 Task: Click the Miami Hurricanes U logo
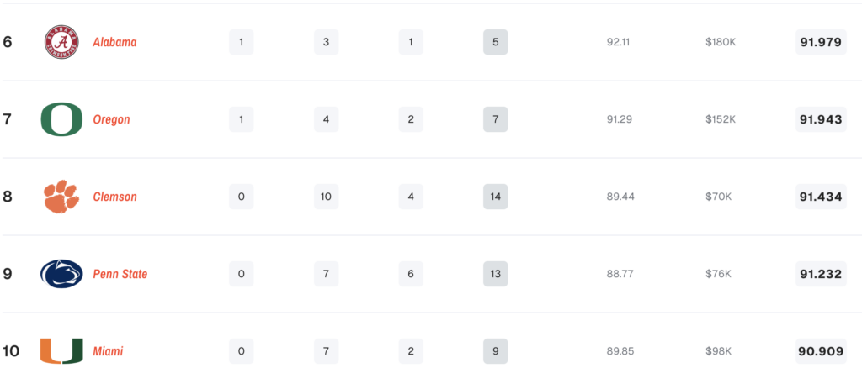pos(61,351)
